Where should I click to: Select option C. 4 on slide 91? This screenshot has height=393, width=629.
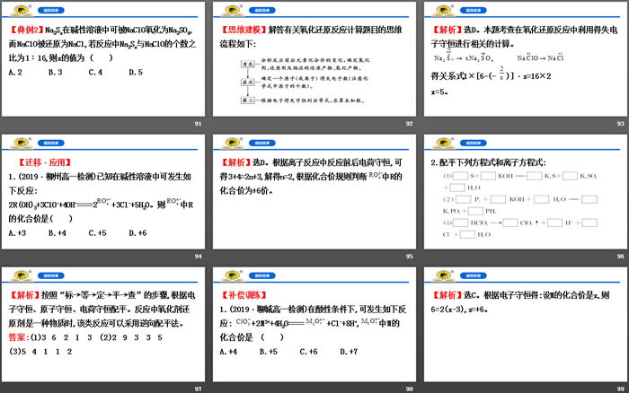[x=95, y=72]
